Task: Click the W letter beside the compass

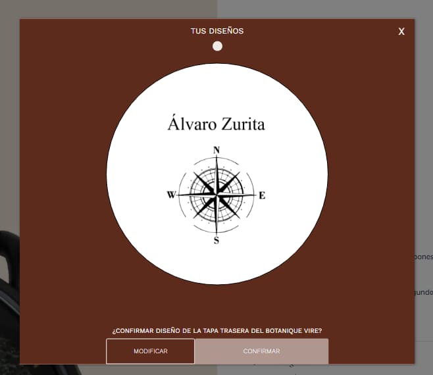Action: pos(171,195)
